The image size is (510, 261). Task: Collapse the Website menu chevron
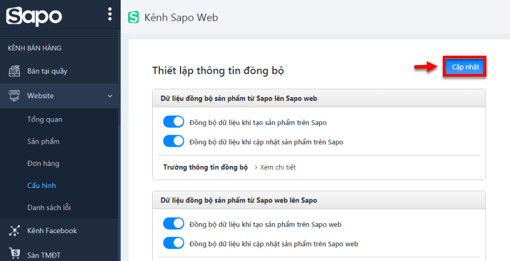tap(110, 96)
